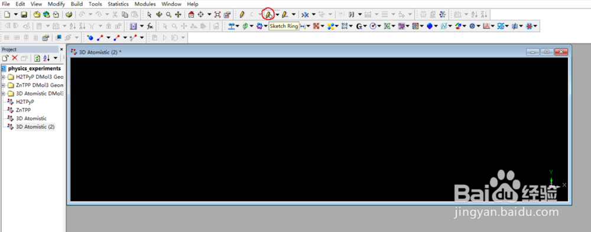
Task: Select the 3D Atomistic (2) document
Action: tap(35, 127)
